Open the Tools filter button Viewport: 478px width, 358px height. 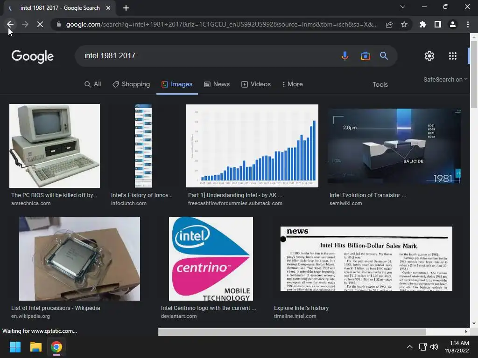coord(380,85)
